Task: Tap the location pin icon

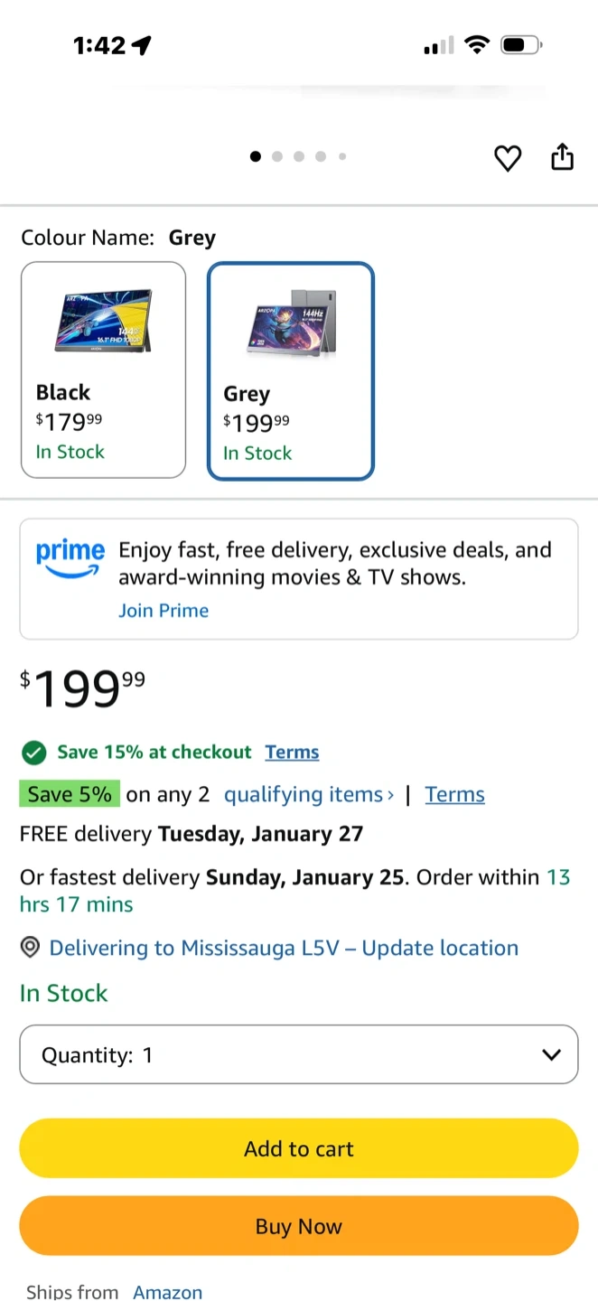Action: [x=31, y=948]
